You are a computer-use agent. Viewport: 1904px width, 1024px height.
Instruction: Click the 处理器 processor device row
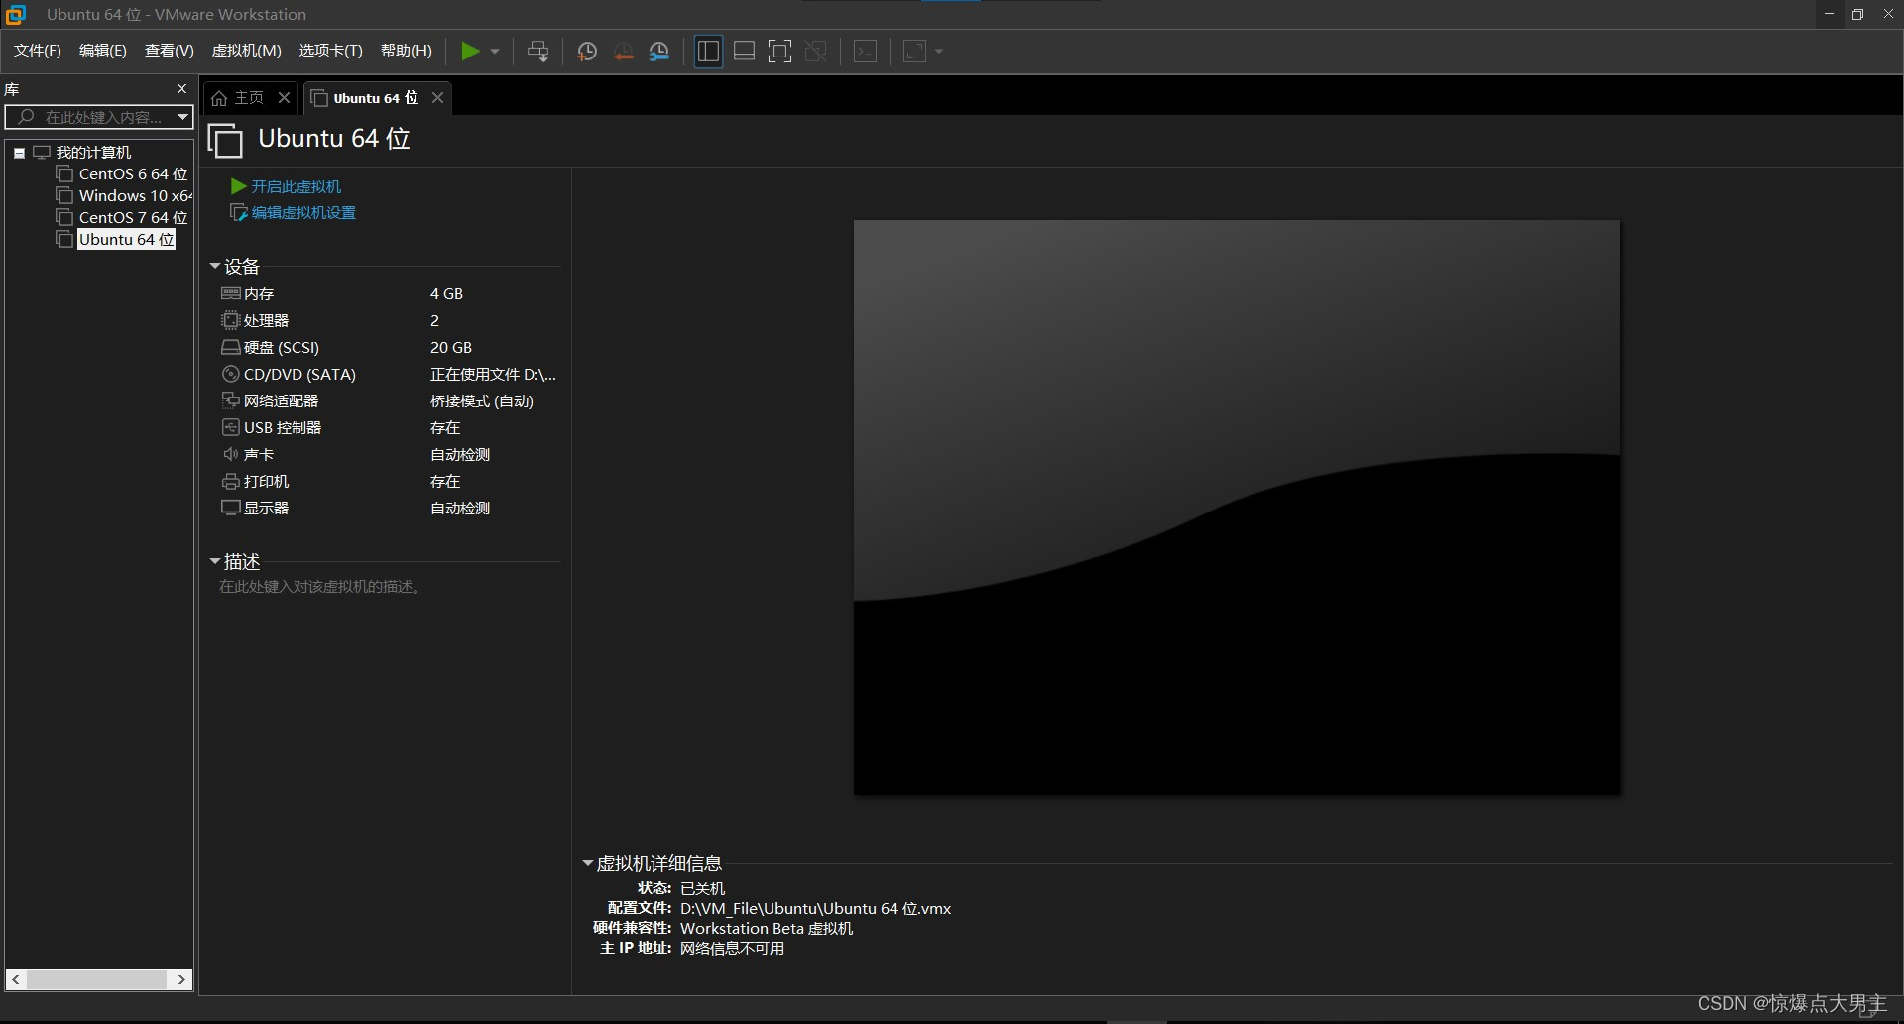tap(388, 320)
